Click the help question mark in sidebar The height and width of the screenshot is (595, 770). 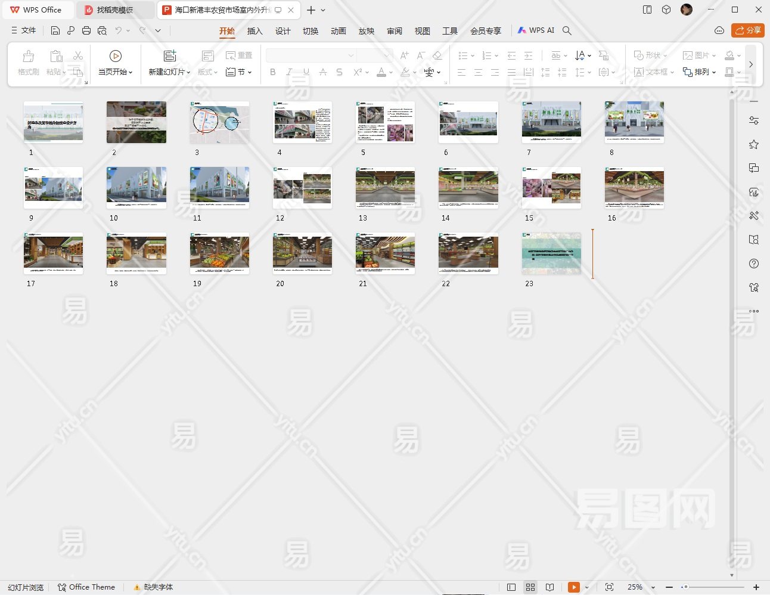(x=754, y=264)
